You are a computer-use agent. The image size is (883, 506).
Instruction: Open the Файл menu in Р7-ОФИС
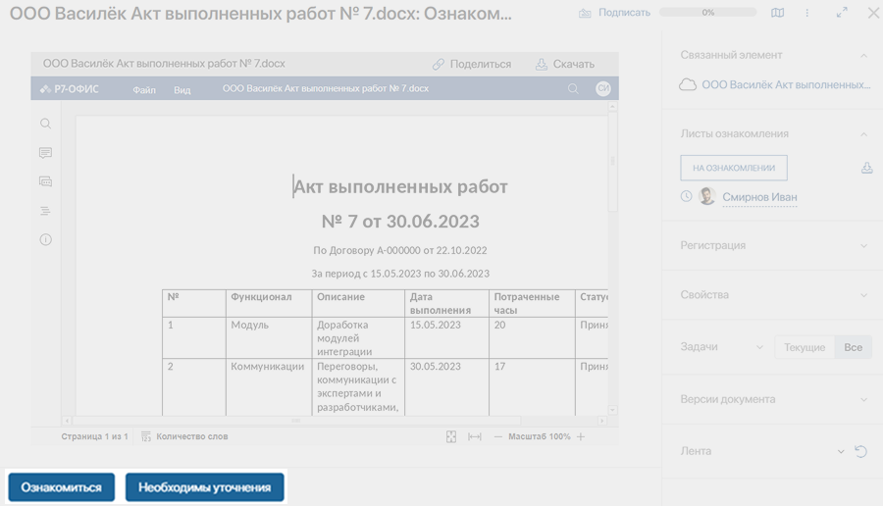(144, 89)
